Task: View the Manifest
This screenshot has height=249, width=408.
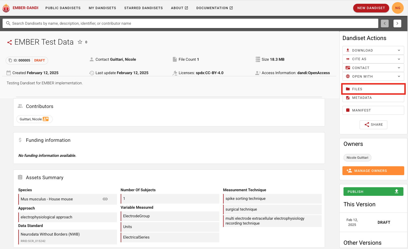Action: point(373,110)
